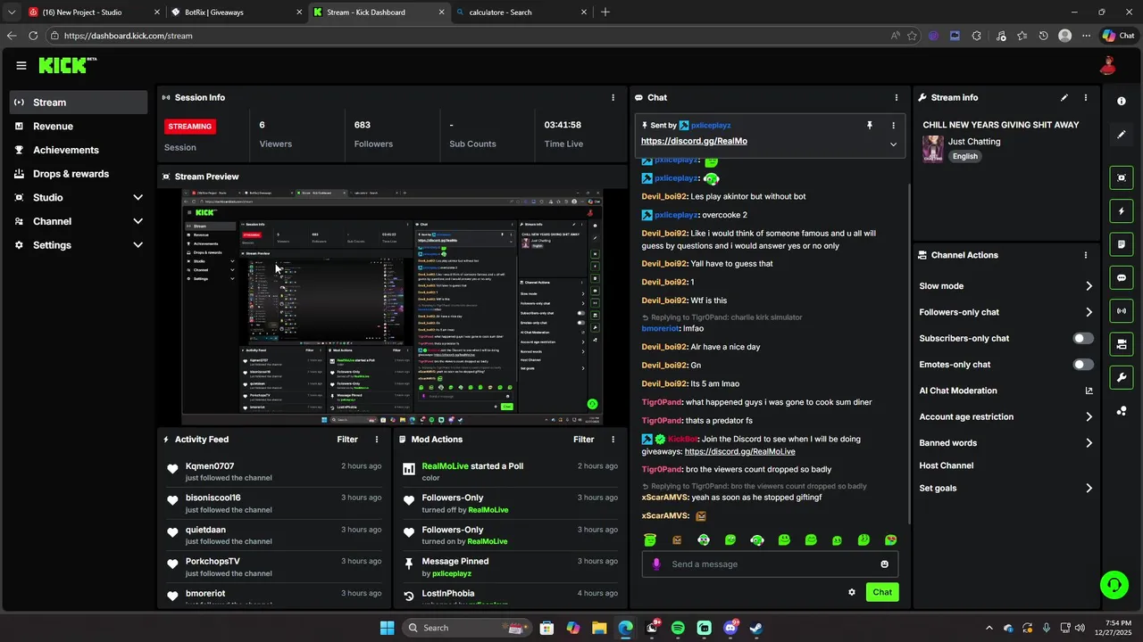Click Host Channel in Channel Actions

point(947,465)
